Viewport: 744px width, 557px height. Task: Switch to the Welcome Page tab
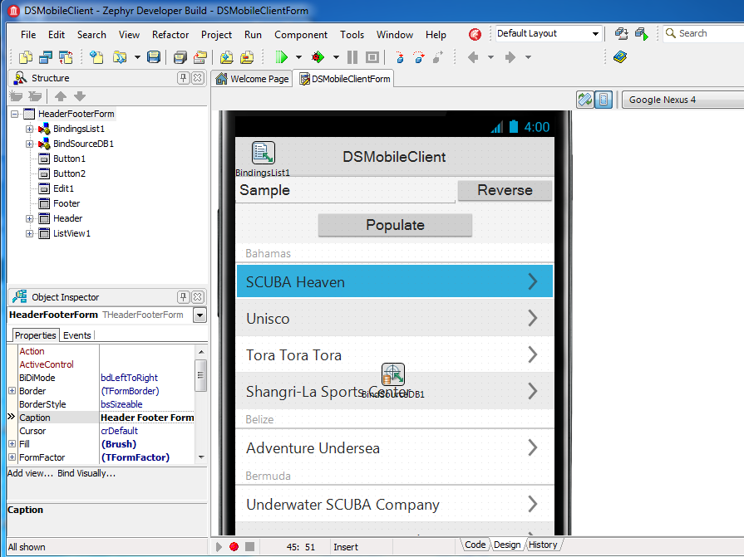click(252, 79)
